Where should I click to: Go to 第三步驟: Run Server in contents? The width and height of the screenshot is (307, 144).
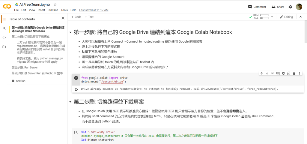25,67
